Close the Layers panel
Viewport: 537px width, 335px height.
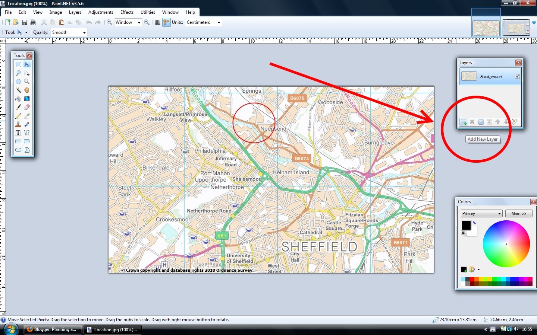[518, 63]
